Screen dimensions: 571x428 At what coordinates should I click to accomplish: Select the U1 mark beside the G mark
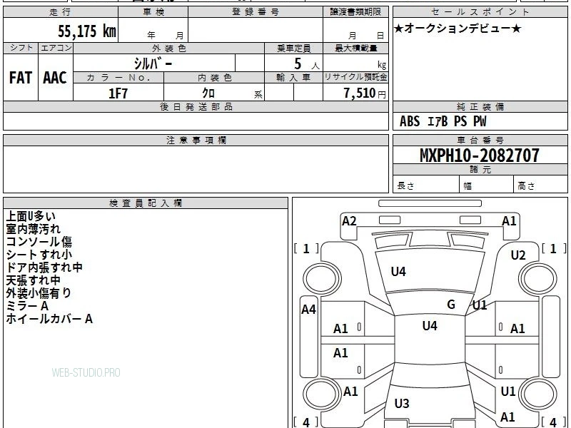480,305
